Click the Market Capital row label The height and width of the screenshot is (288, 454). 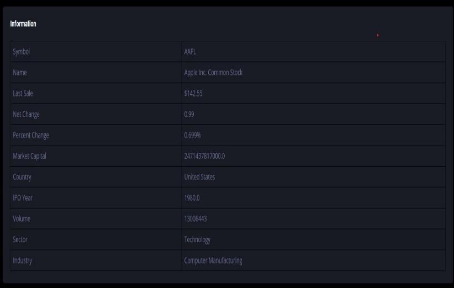pos(29,156)
